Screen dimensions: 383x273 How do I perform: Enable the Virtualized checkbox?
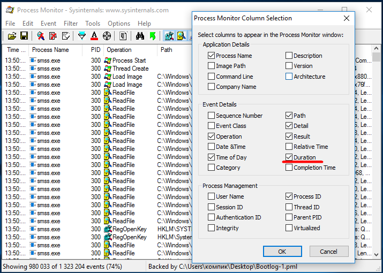289,228
